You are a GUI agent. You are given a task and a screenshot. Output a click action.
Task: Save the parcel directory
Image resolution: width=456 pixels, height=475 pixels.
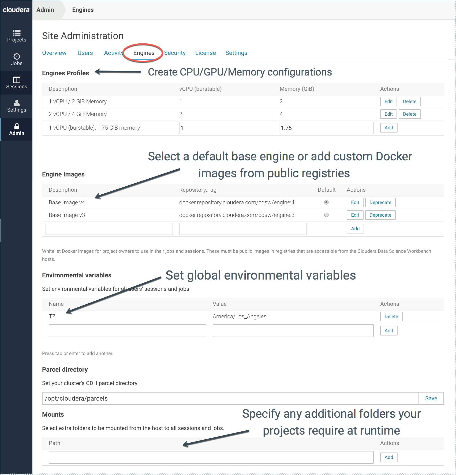[x=431, y=398]
